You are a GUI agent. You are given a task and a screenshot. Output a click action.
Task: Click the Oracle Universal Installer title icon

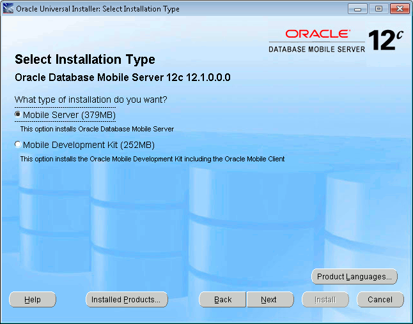click(x=8, y=9)
